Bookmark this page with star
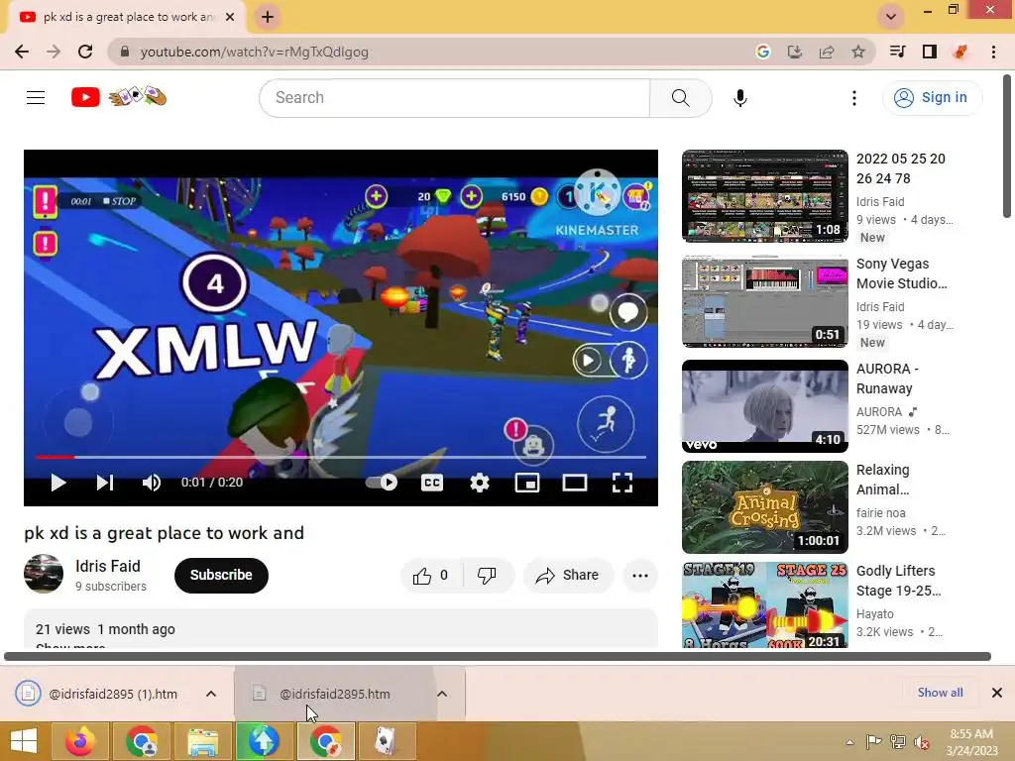1015x761 pixels. (x=858, y=52)
